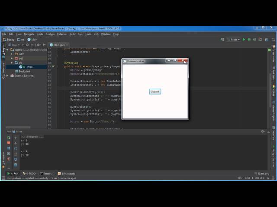Click Bucky breadcrumb in navigation bar
The width and height of the screenshot is (277, 207).
[x=9, y=40]
